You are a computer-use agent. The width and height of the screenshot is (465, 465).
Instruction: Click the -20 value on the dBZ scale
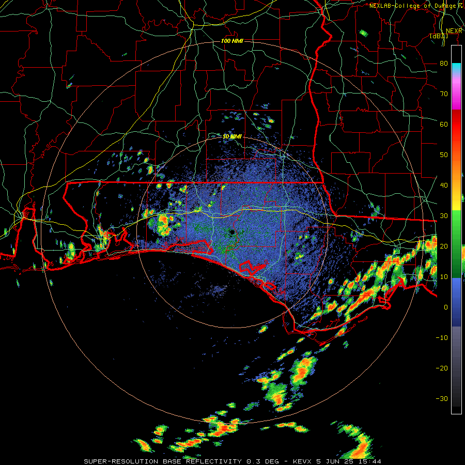click(442, 368)
